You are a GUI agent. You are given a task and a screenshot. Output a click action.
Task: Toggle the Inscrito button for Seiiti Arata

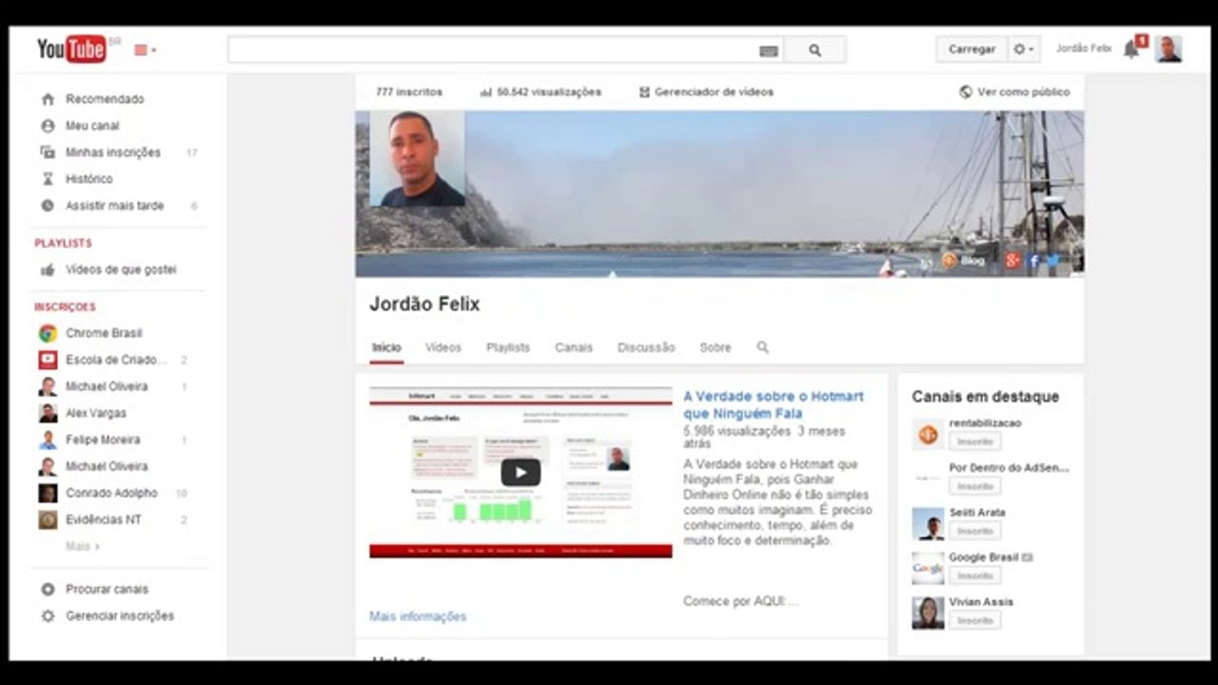coord(974,531)
